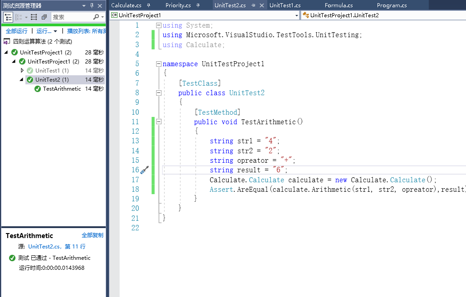Click the "6" string literal on line 16
This screenshot has width=466, height=297.
pos(279,170)
